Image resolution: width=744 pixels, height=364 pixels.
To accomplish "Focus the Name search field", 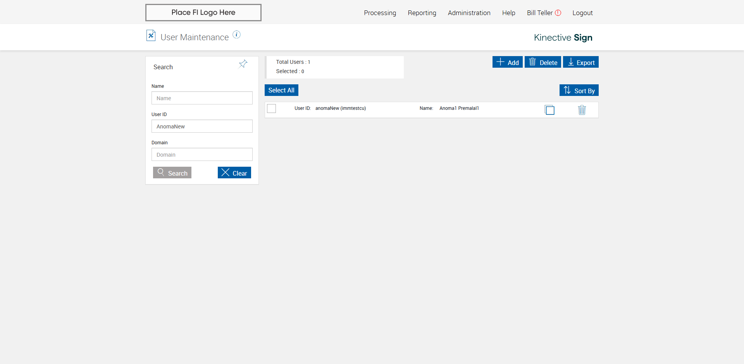I will [x=202, y=98].
